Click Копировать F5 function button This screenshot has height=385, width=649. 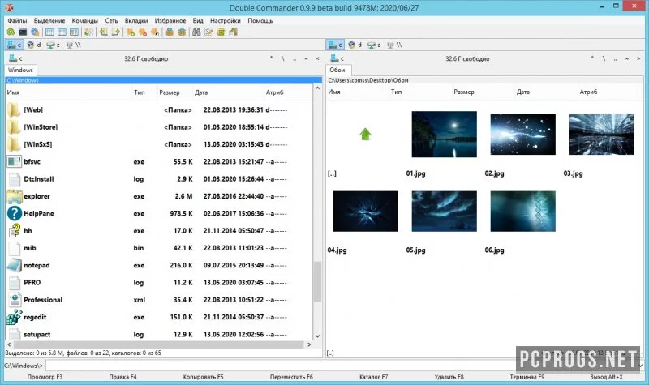tap(204, 377)
